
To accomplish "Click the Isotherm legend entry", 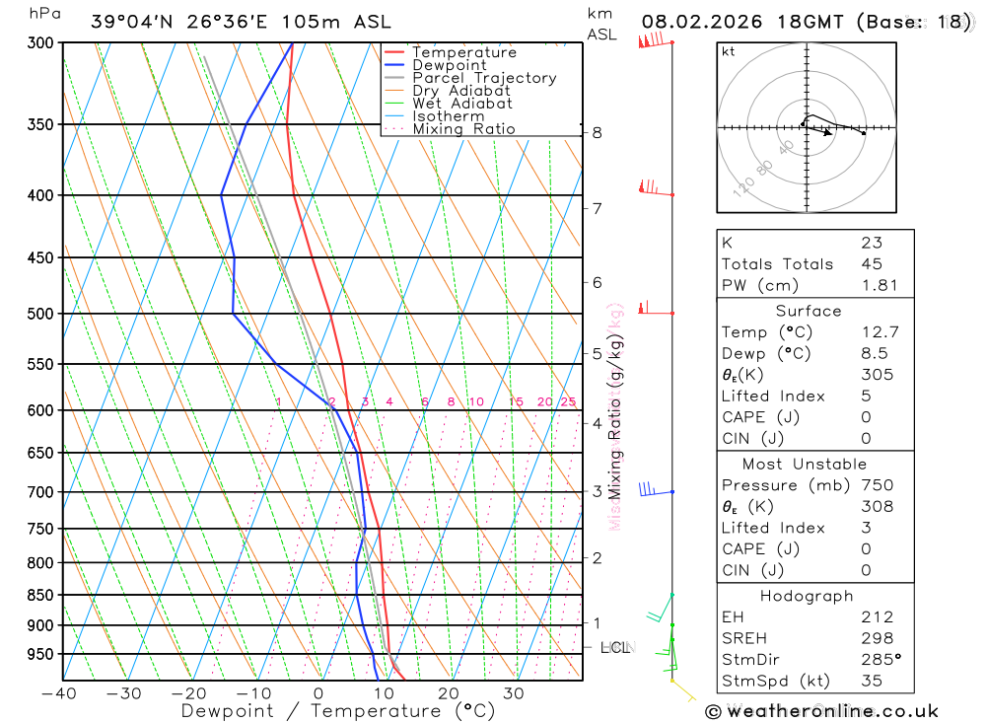I will point(435,115).
